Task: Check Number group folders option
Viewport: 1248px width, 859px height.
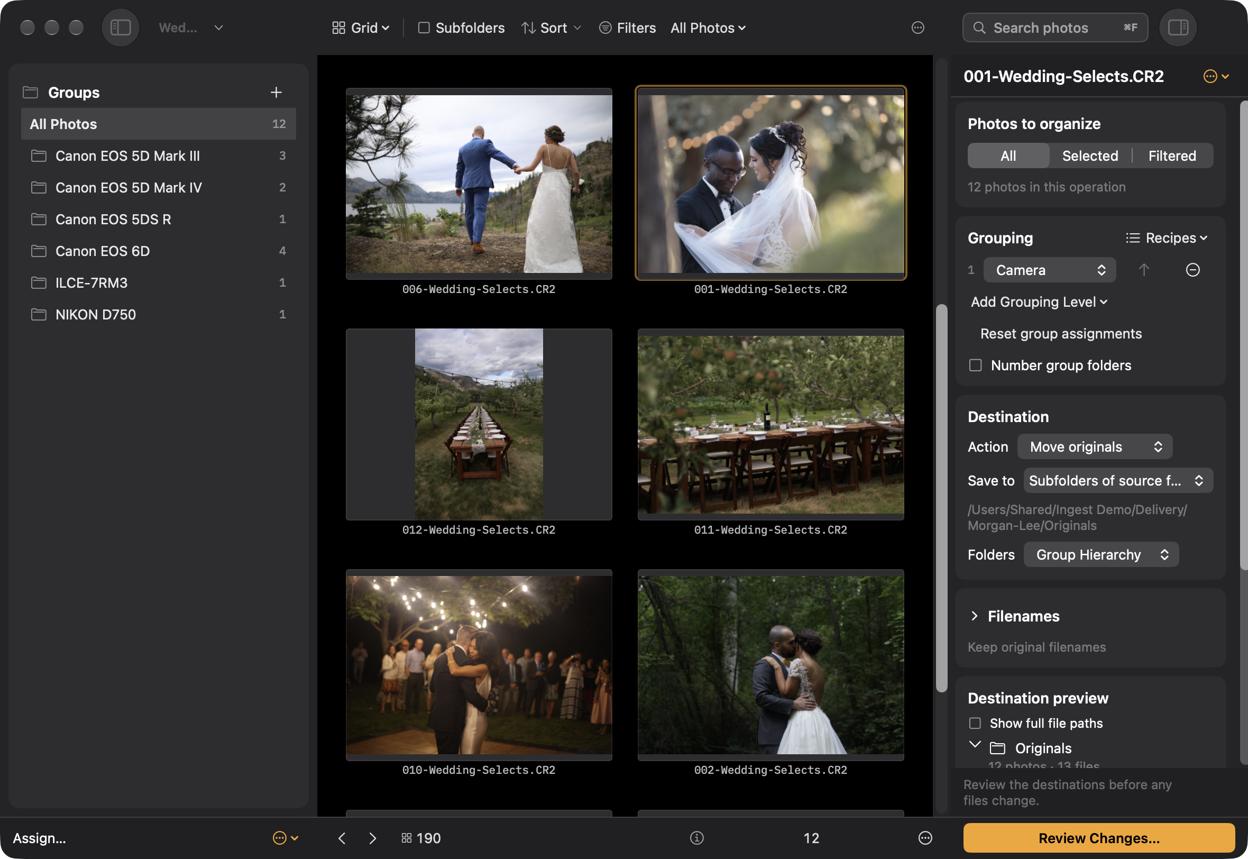Action: [975, 365]
